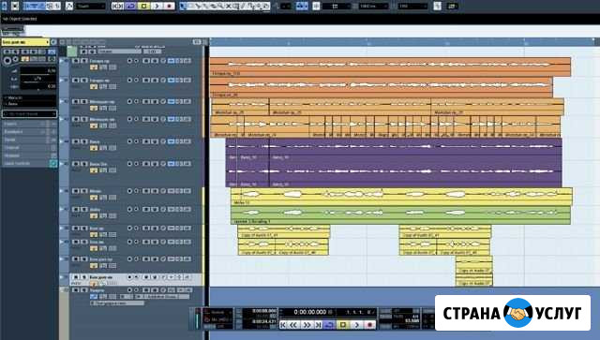Adjust the inspector volume fader
The image size is (600, 340).
click(38, 71)
